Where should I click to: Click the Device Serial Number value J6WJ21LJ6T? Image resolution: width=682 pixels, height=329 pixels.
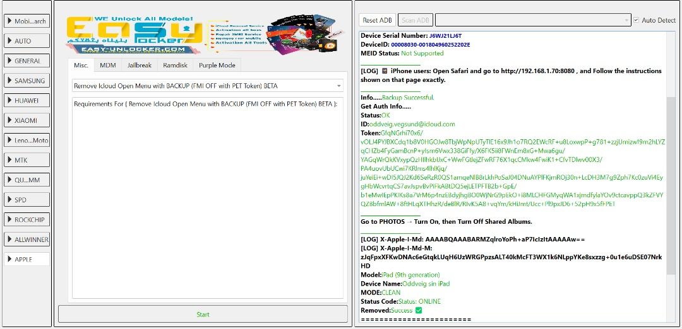pos(445,35)
